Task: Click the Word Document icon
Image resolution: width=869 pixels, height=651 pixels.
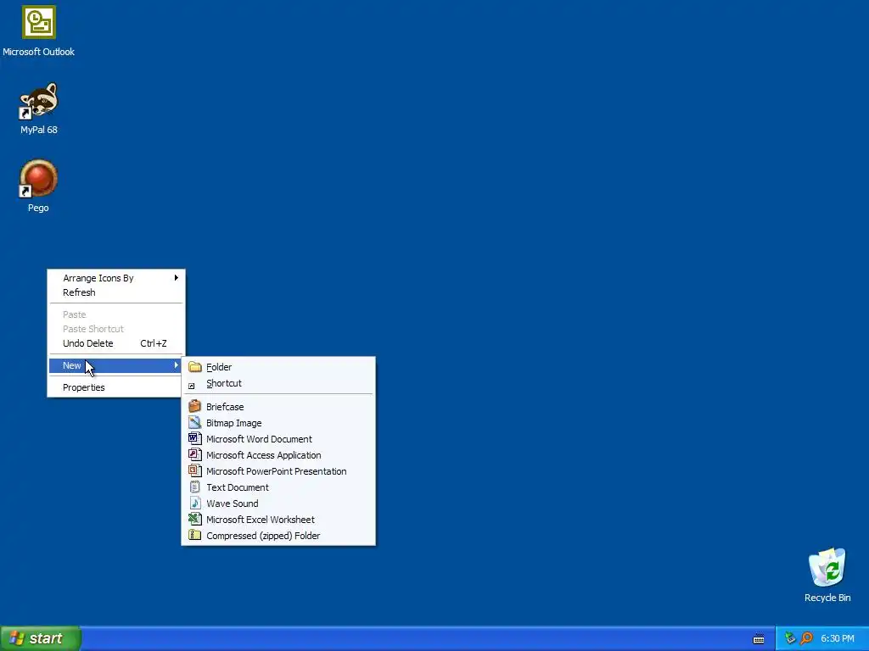Action: pyautogui.click(x=194, y=438)
